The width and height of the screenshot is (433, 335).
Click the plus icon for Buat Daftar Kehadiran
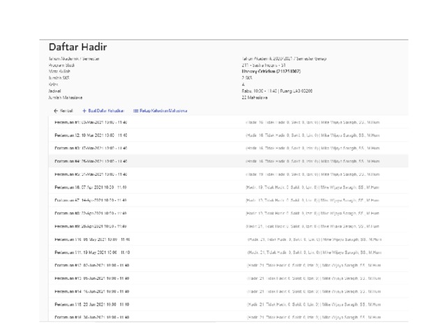(85, 111)
